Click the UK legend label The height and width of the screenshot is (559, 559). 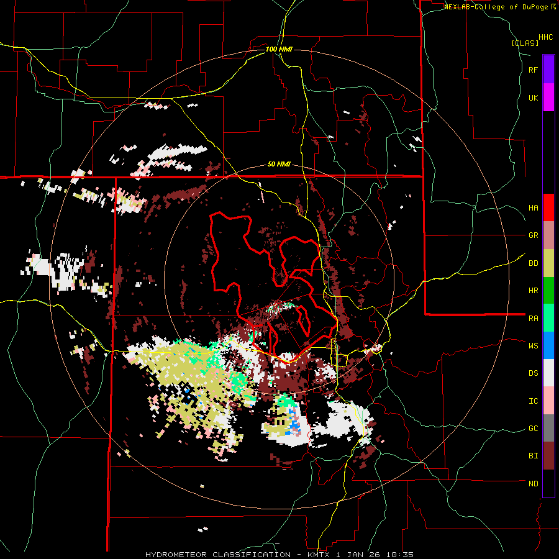[x=534, y=98]
